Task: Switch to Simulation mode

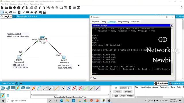Action: coord(176,84)
